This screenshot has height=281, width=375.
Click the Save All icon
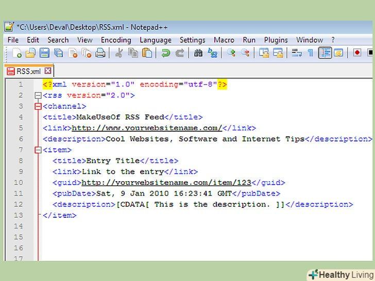pos(59,53)
